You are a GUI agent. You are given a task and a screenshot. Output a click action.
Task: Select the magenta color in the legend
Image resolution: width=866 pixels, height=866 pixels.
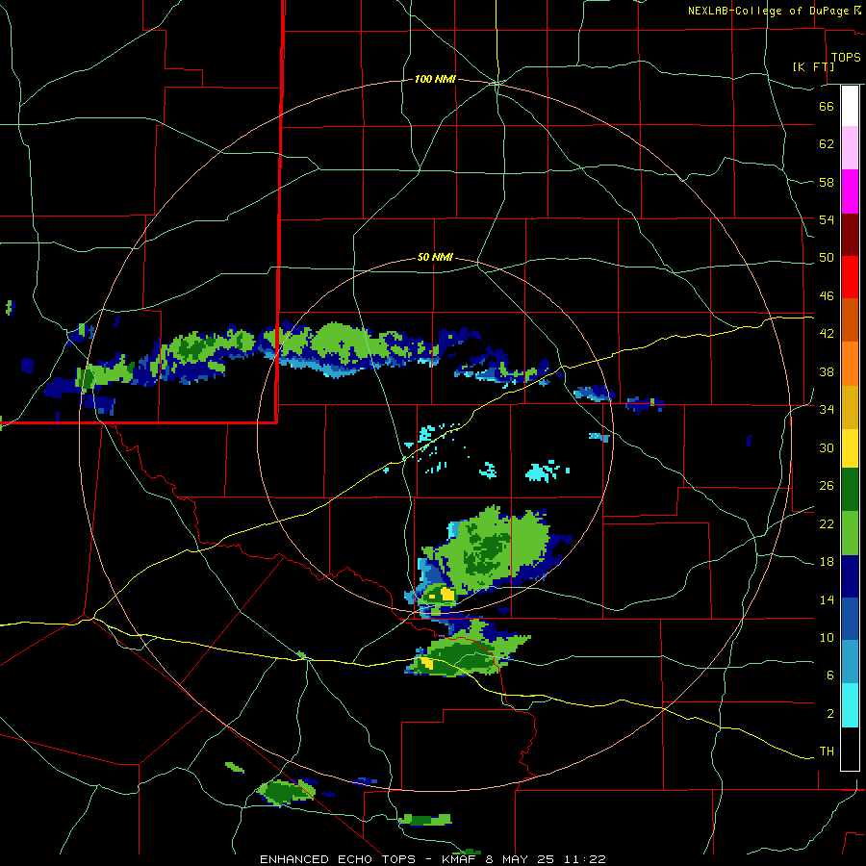click(x=850, y=191)
